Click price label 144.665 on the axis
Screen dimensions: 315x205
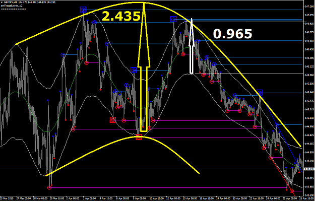[309, 144]
